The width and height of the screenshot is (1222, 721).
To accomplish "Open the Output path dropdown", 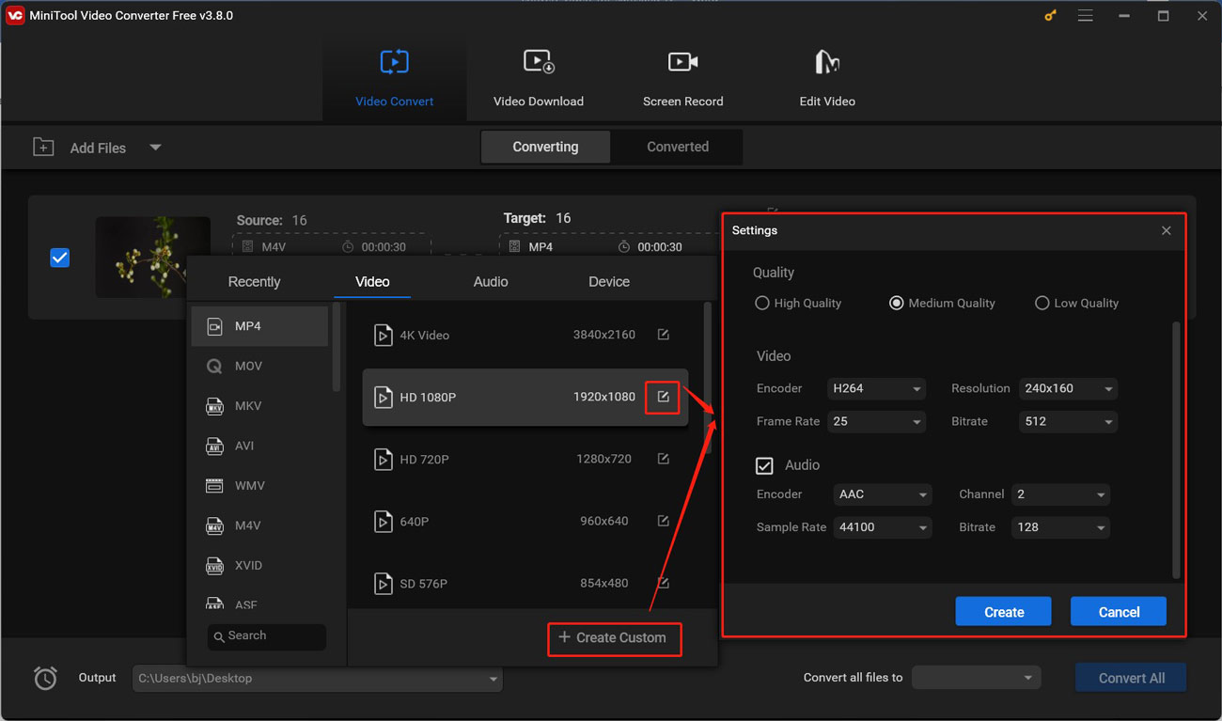I will [x=318, y=679].
